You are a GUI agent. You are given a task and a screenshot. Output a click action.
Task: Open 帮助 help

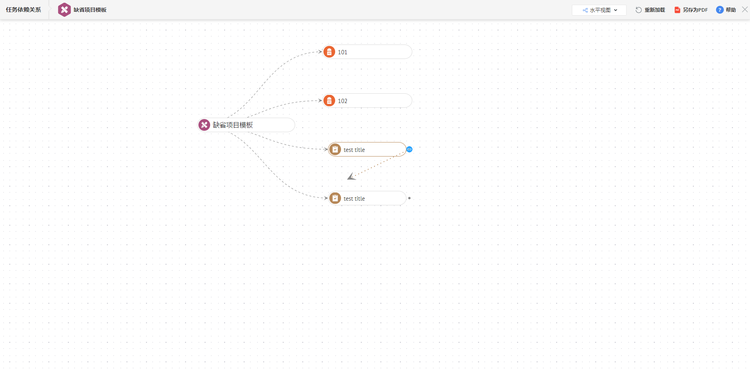pyautogui.click(x=726, y=10)
